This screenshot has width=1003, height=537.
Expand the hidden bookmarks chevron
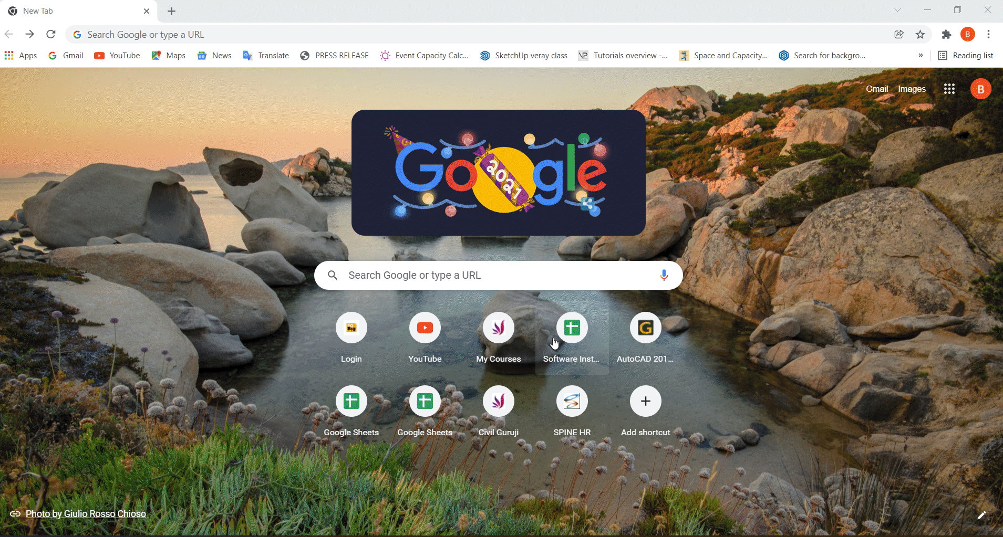pyautogui.click(x=921, y=55)
